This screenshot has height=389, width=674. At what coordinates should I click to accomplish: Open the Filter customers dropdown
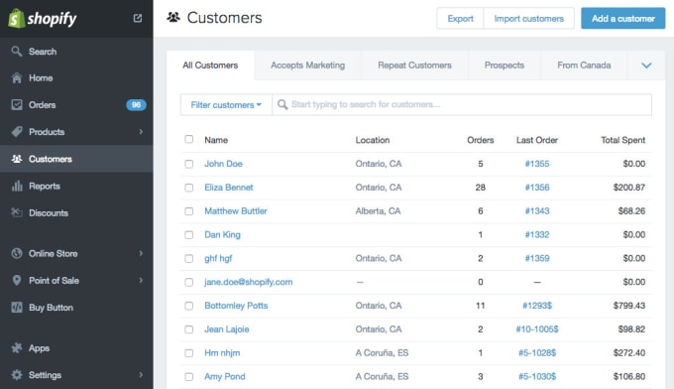226,104
